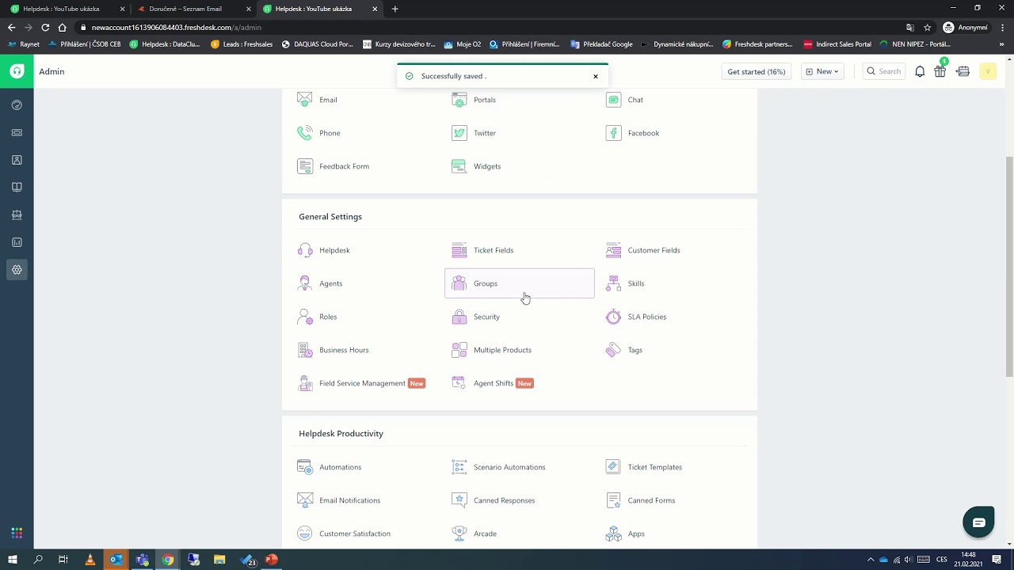Open the Feedback Form settings

point(334,166)
